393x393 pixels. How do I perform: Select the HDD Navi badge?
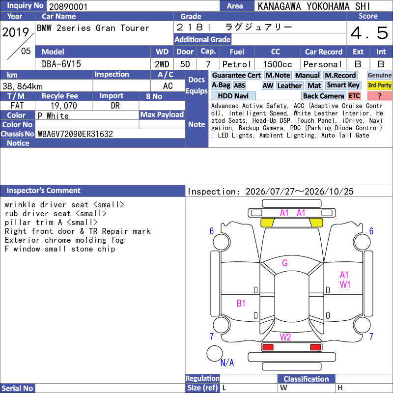pyautogui.click(x=233, y=96)
